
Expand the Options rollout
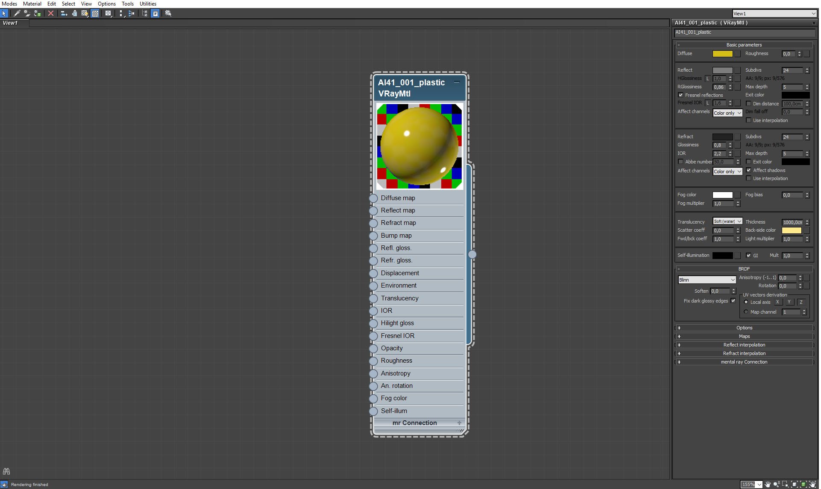click(x=744, y=328)
